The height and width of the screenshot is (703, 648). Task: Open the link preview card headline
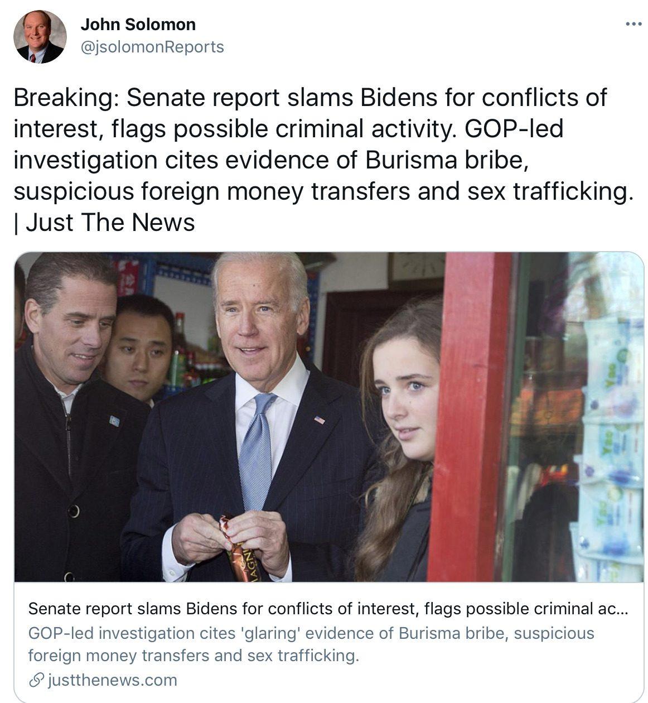(x=328, y=609)
